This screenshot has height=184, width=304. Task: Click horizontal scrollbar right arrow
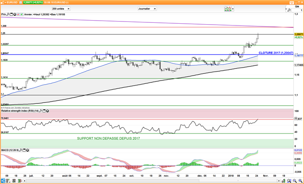[279, 181]
